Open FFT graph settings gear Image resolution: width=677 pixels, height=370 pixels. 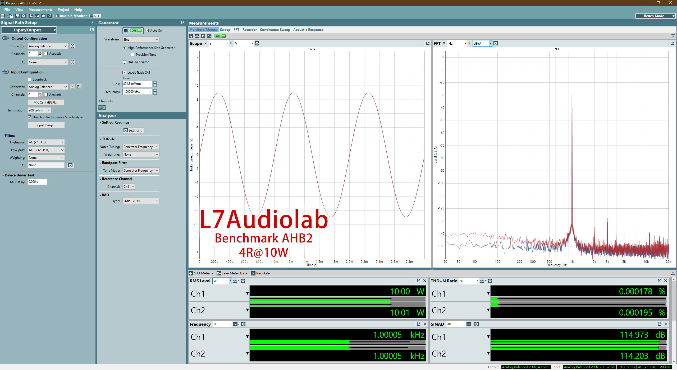click(496, 43)
